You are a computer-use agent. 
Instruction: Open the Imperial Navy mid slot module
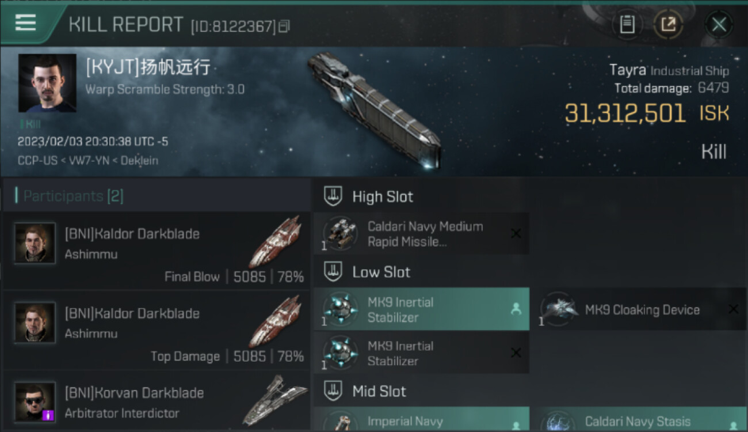[421, 419]
